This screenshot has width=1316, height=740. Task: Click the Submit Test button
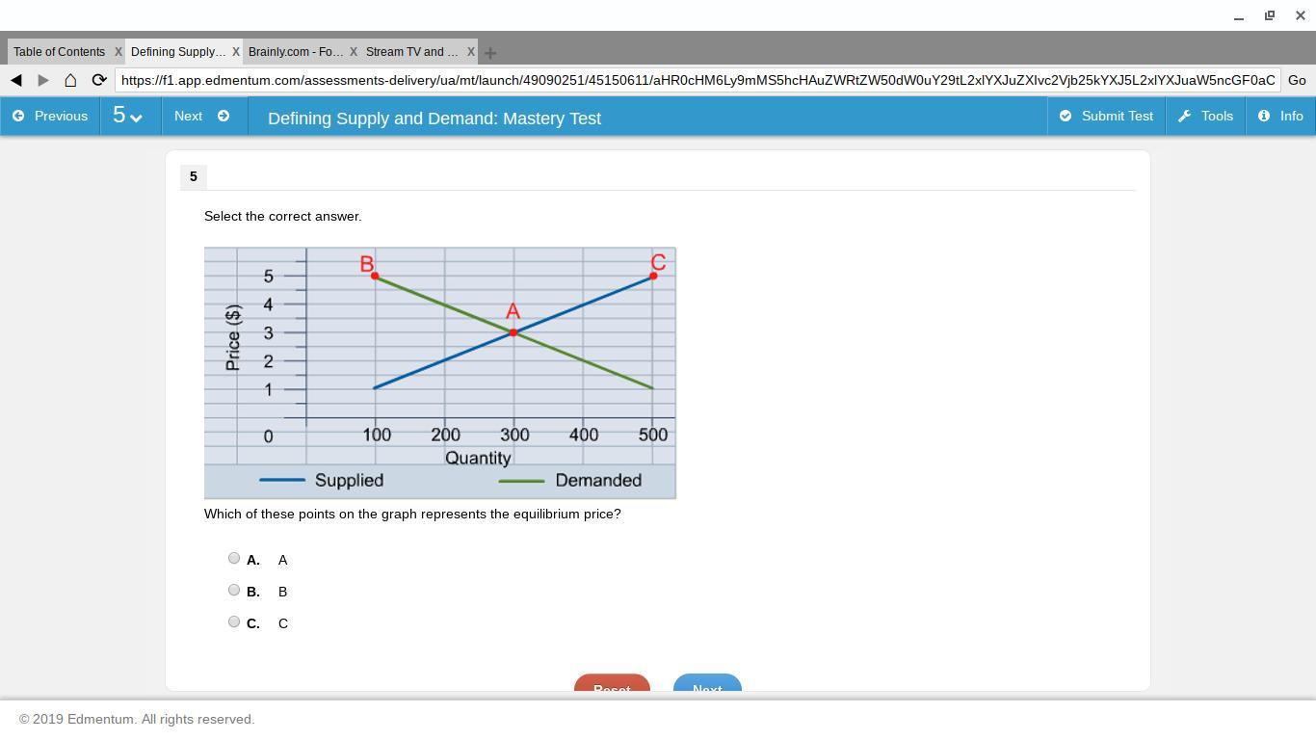pos(1106,116)
